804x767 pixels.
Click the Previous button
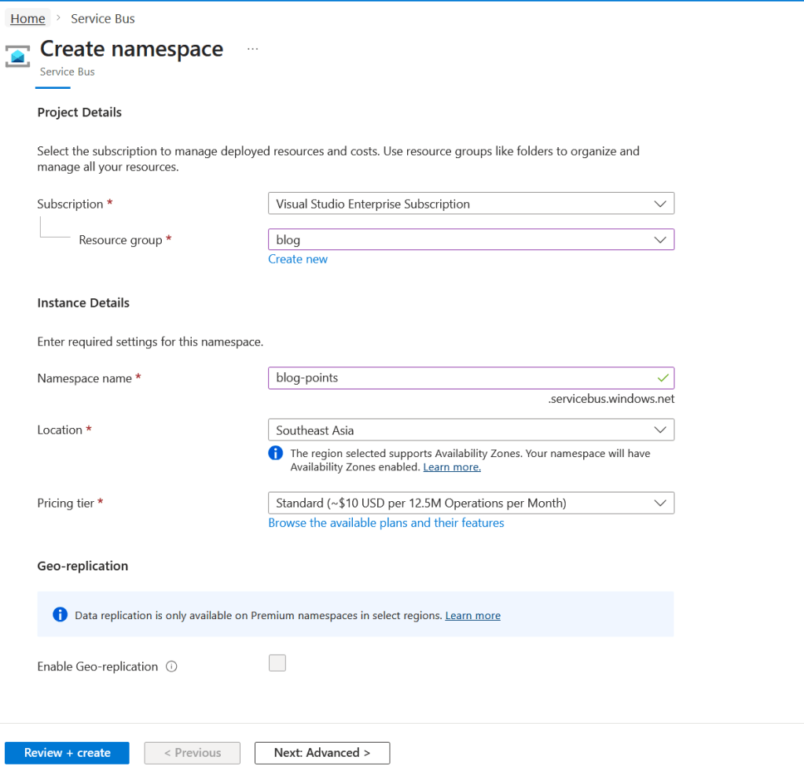[193, 753]
